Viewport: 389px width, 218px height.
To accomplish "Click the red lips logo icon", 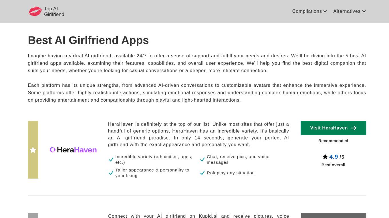I will 35,11.
